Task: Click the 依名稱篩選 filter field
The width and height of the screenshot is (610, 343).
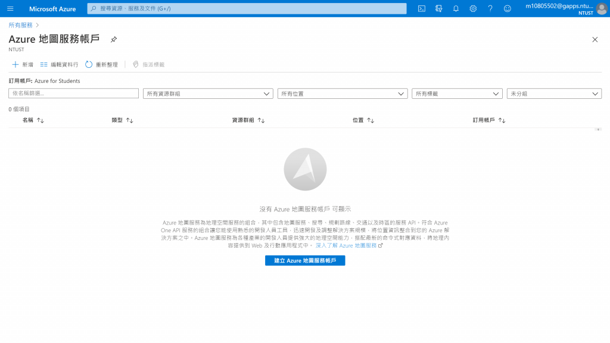Action: click(x=73, y=93)
